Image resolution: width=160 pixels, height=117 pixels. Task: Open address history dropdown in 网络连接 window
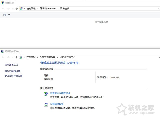click(159, 9)
